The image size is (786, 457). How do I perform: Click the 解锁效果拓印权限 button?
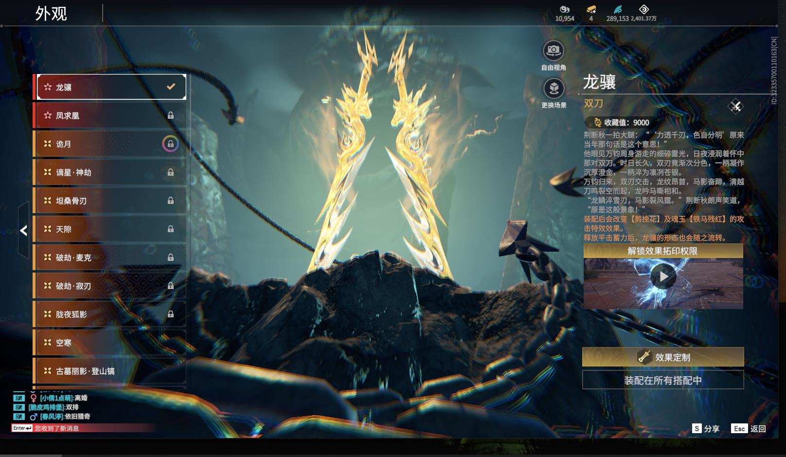(663, 251)
